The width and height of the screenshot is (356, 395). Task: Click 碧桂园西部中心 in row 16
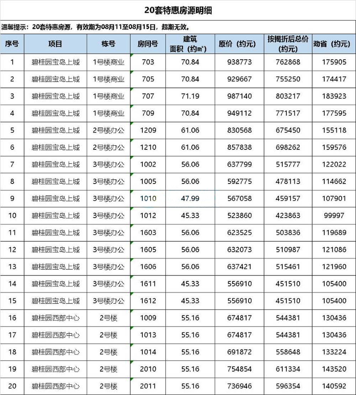pyautogui.click(x=56, y=318)
